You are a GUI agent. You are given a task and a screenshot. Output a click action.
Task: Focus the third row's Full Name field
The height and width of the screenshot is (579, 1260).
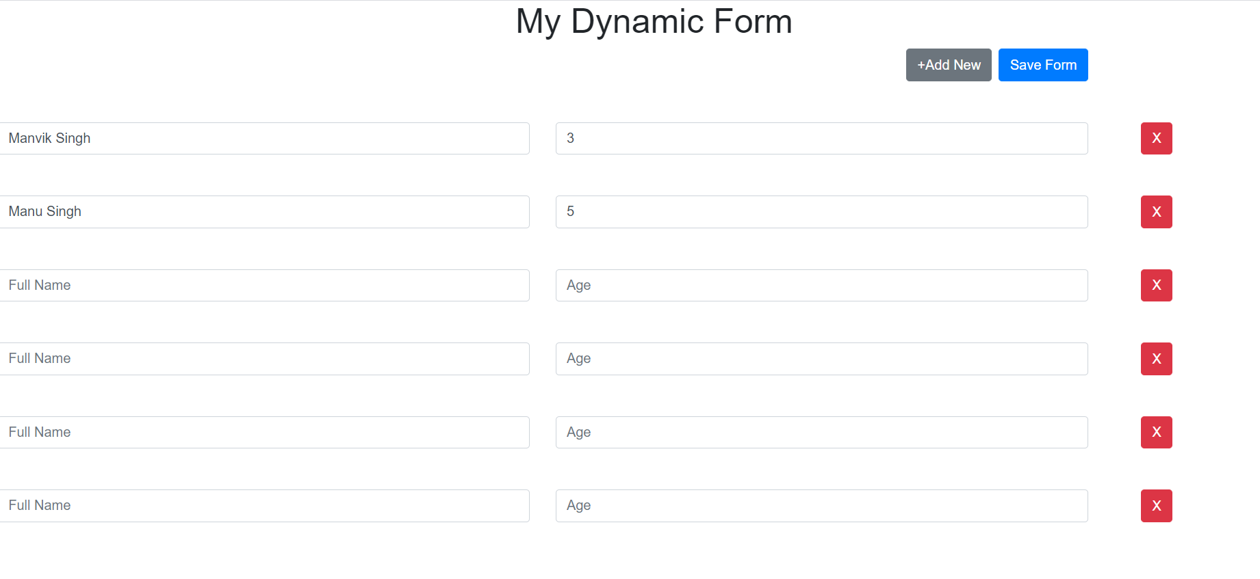click(x=264, y=285)
